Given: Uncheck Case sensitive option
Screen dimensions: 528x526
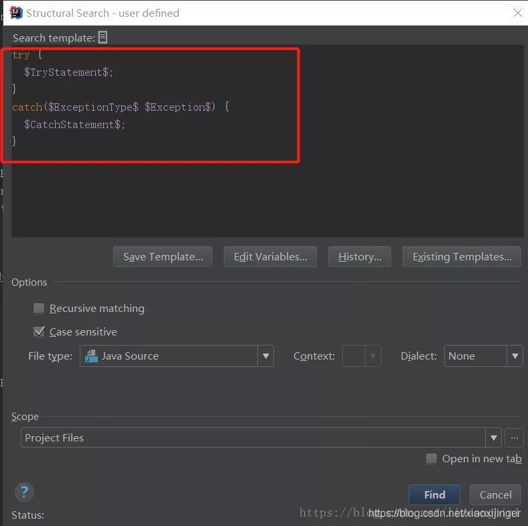Looking at the screenshot, I should pyautogui.click(x=39, y=332).
